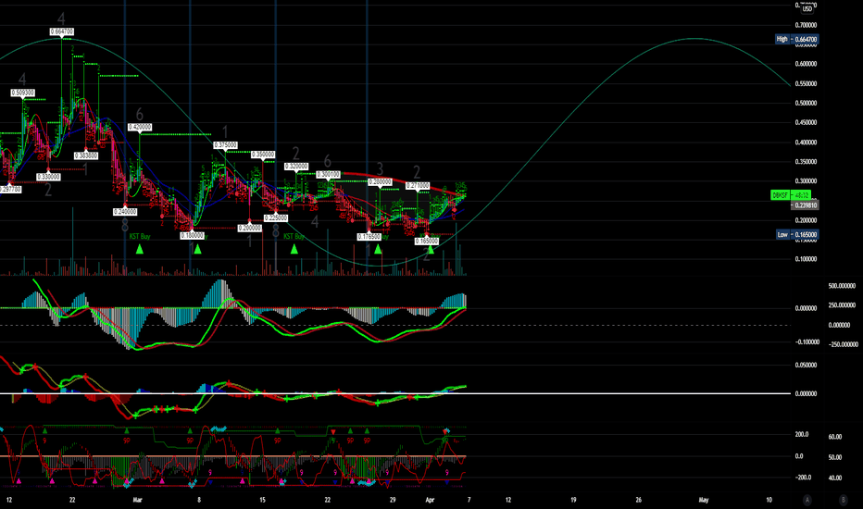The width and height of the screenshot is (863, 509).
Task: Select the 0.420000 pivot label
Action: [140, 127]
